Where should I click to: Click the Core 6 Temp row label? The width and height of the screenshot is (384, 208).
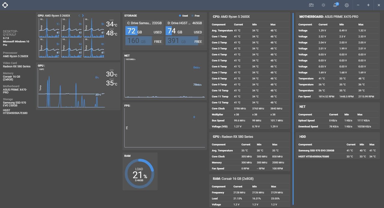click(x=219, y=67)
